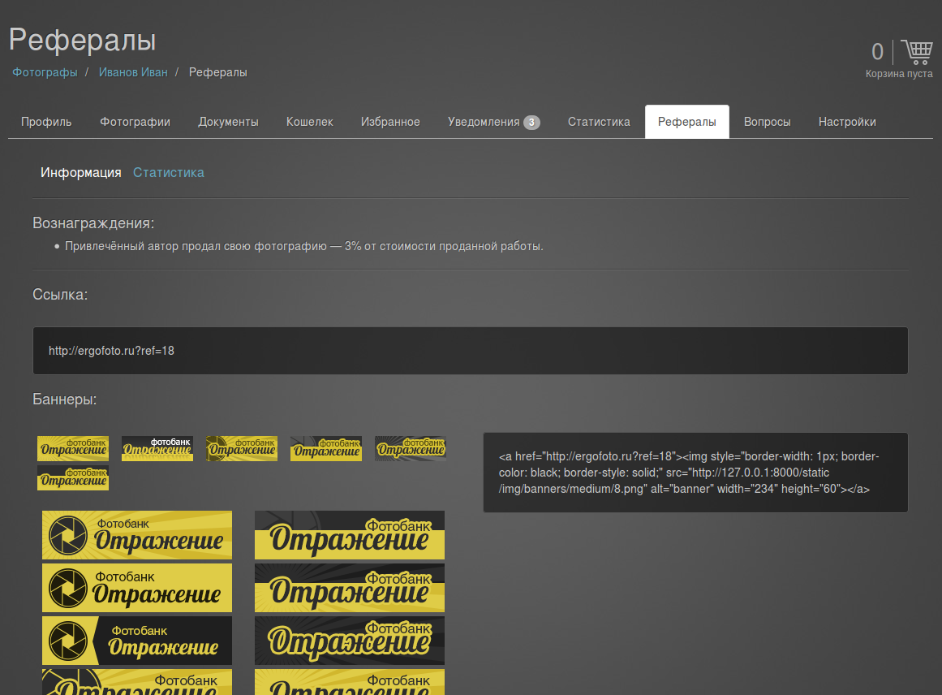
Task: Switch to the Фотографии tab
Action: (135, 122)
